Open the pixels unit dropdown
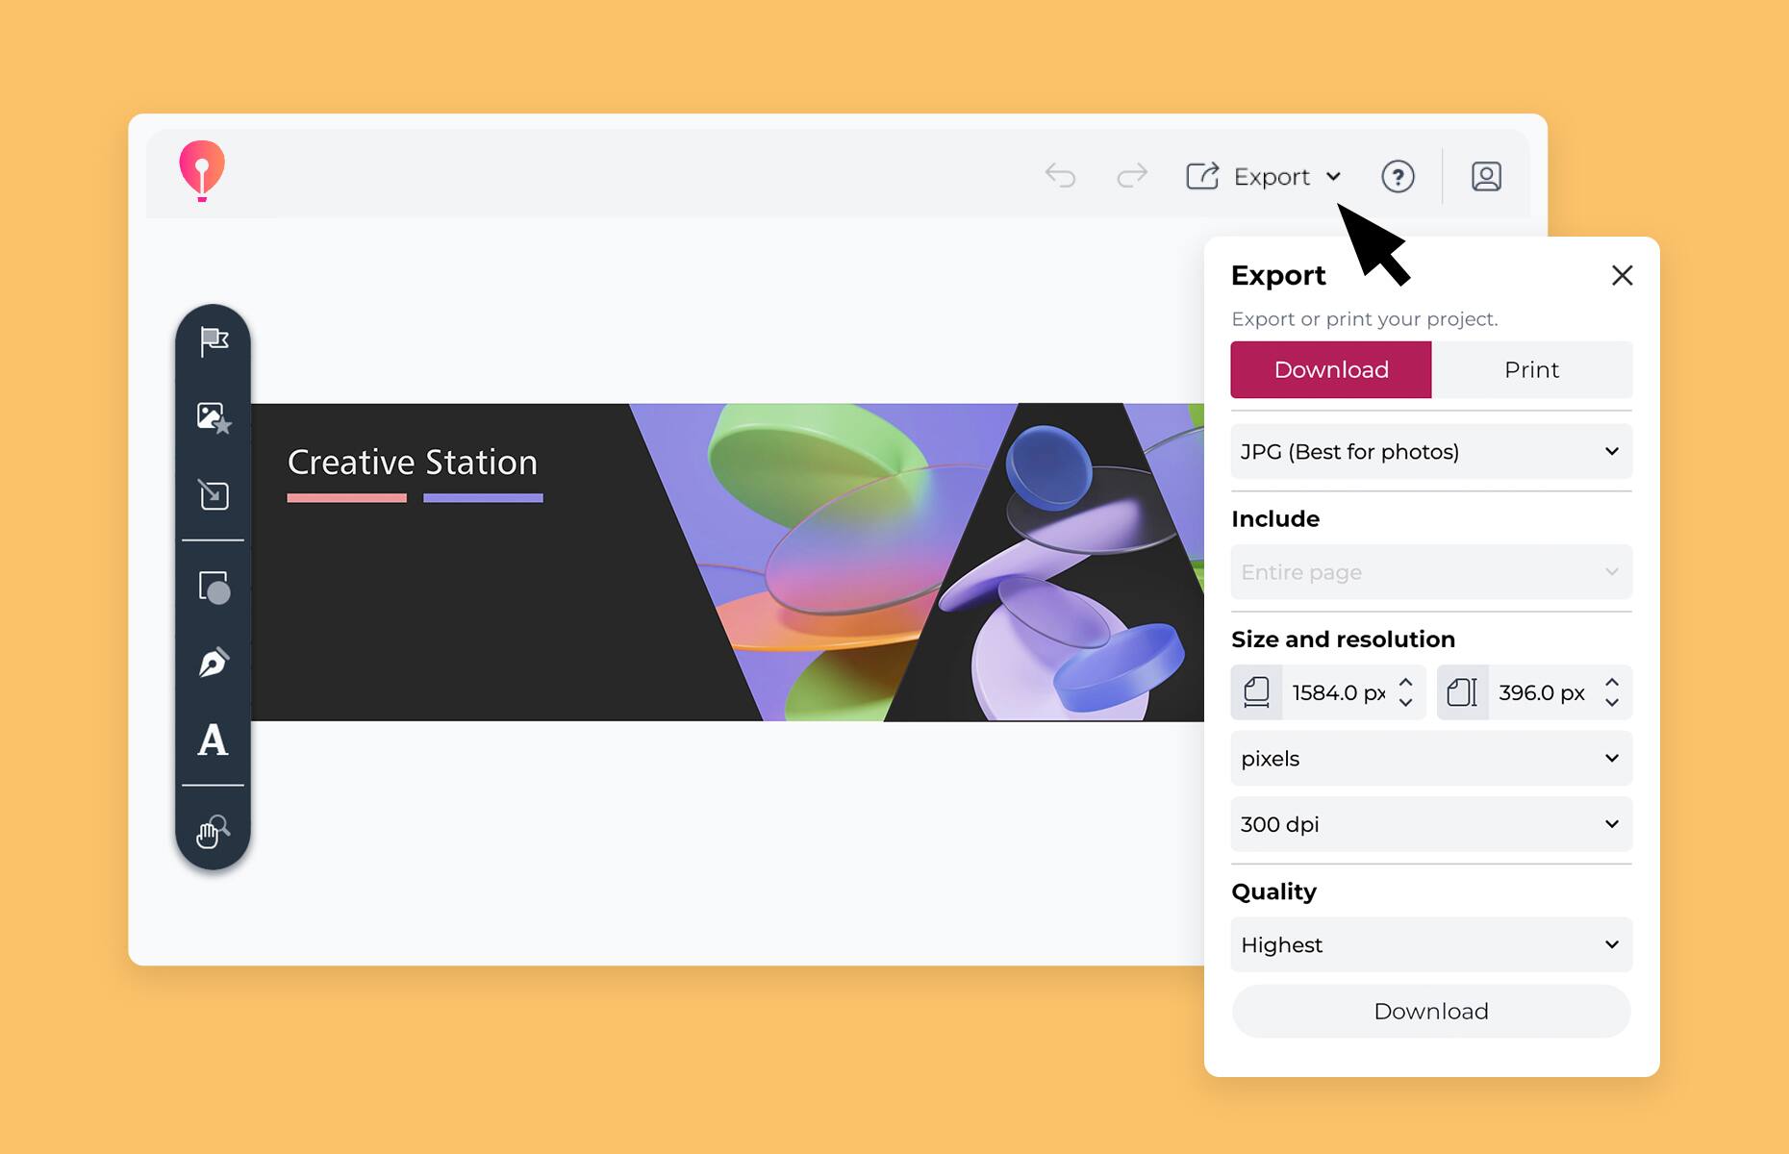Image resolution: width=1789 pixels, height=1154 pixels. pyautogui.click(x=1430, y=759)
